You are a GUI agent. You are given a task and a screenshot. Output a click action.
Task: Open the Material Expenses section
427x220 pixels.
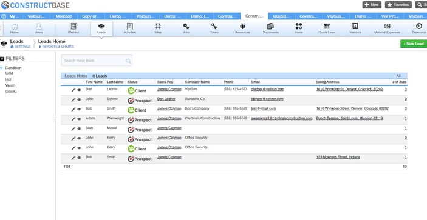[387, 28]
